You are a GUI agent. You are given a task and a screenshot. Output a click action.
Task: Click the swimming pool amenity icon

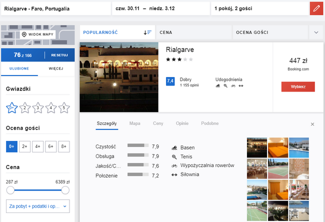[174, 147]
